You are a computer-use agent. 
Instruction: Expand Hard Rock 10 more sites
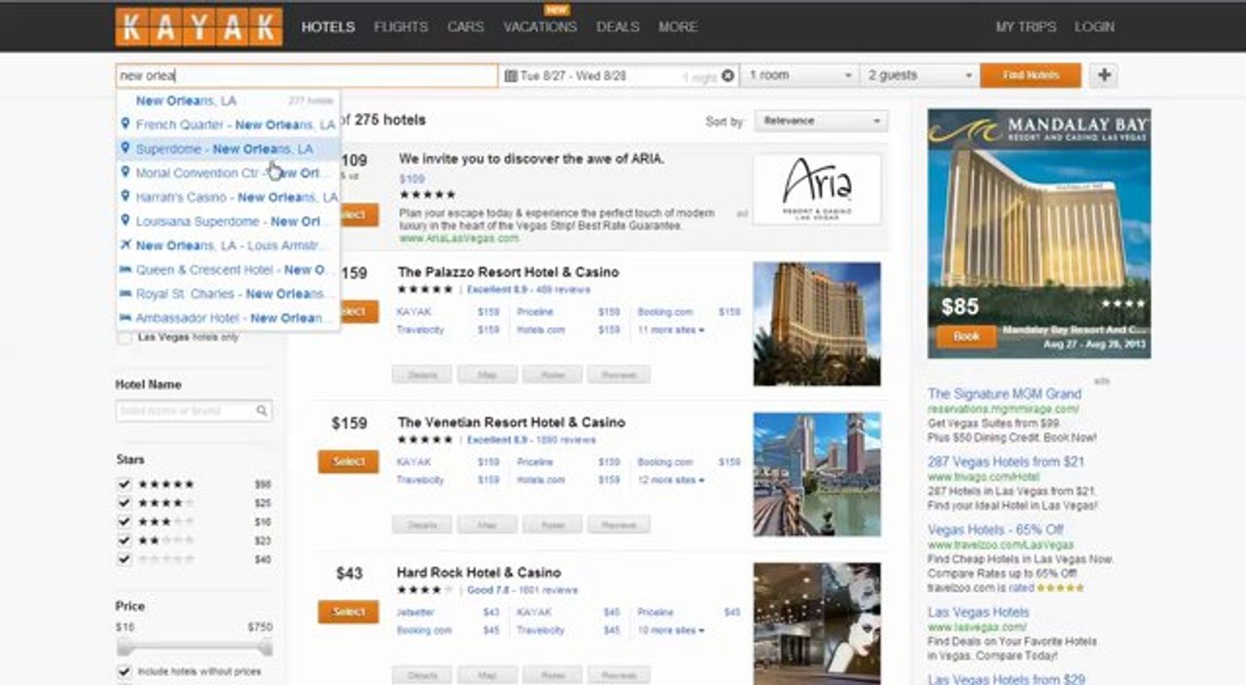click(x=671, y=631)
